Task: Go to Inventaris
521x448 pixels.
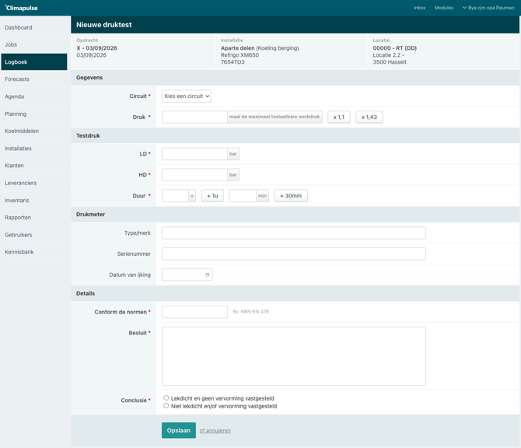Action: click(33, 200)
